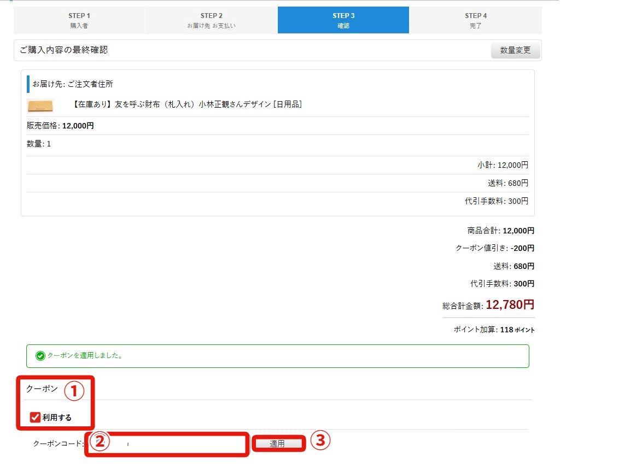Click the ご購入内容の最終確認 heading
Screen dimensions: 630x469
tap(63, 50)
